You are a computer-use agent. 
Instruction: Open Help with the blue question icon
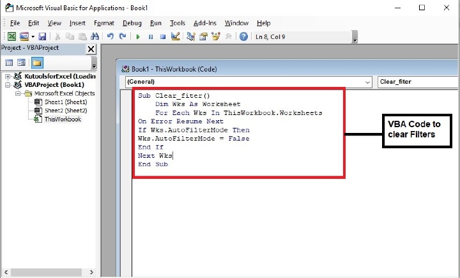[x=243, y=36]
